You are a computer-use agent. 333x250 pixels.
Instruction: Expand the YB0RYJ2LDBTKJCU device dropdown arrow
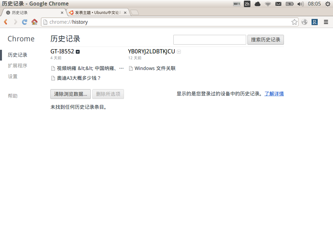point(179,52)
